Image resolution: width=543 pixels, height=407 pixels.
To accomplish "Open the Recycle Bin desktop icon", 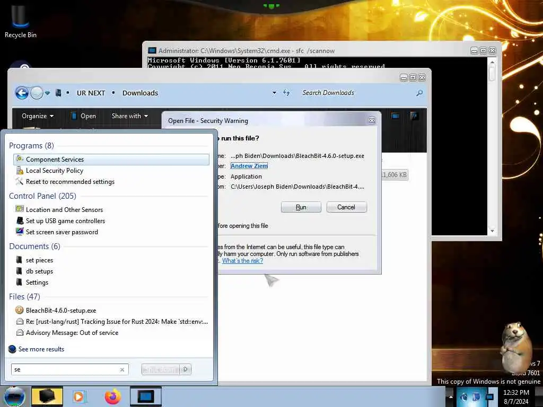I will tap(20, 21).
